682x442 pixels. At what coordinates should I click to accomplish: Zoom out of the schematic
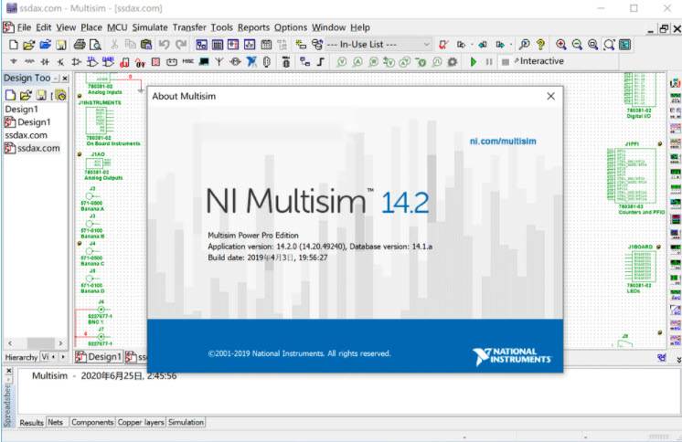tap(577, 45)
